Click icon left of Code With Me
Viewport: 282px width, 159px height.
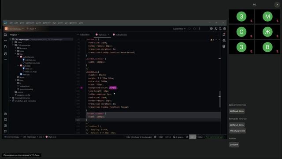211,29
